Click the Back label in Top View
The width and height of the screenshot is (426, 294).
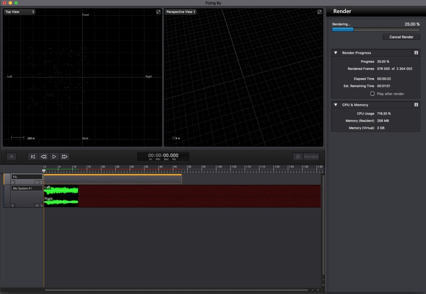click(85, 138)
